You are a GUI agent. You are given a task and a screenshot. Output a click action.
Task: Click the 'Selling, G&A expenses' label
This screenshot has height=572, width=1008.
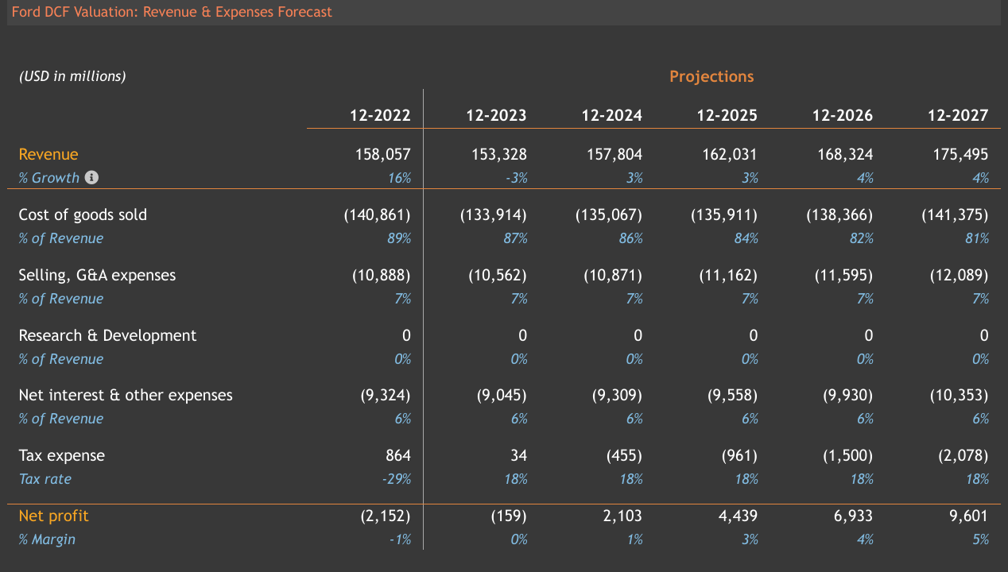coord(97,275)
